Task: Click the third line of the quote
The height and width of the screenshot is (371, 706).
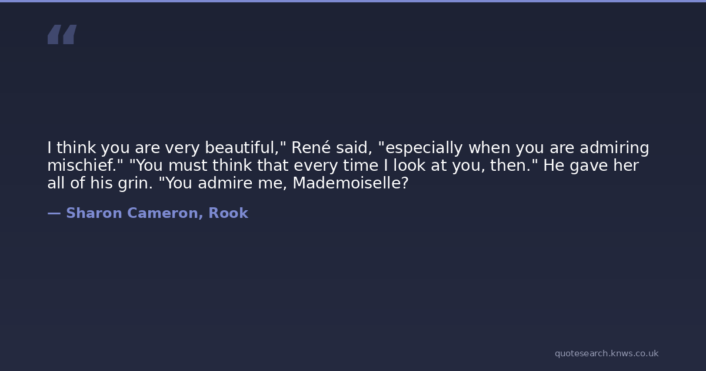Action: (x=227, y=183)
